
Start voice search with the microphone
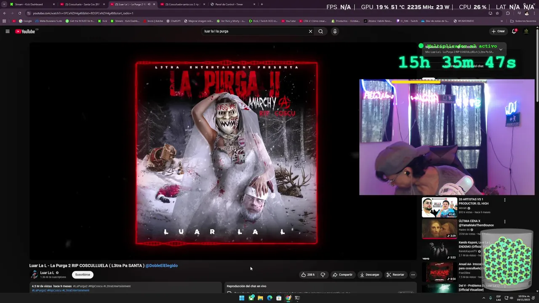tap(335, 31)
